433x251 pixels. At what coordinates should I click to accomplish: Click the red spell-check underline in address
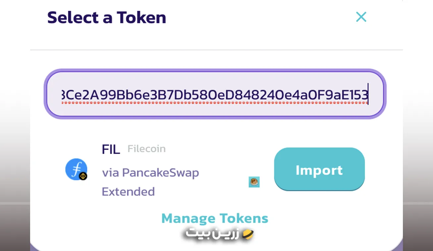point(215,103)
